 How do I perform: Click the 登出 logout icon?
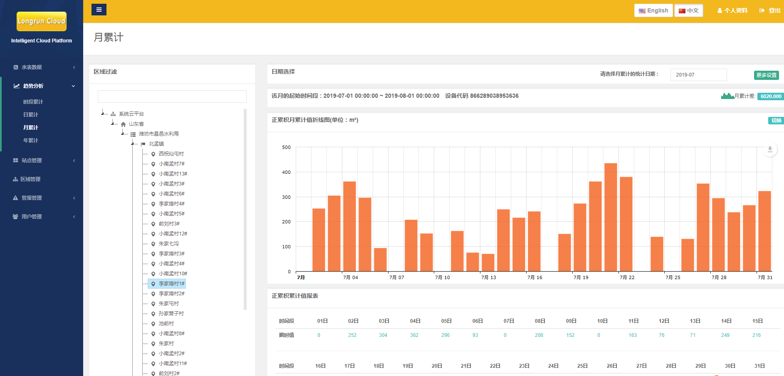pyautogui.click(x=762, y=11)
